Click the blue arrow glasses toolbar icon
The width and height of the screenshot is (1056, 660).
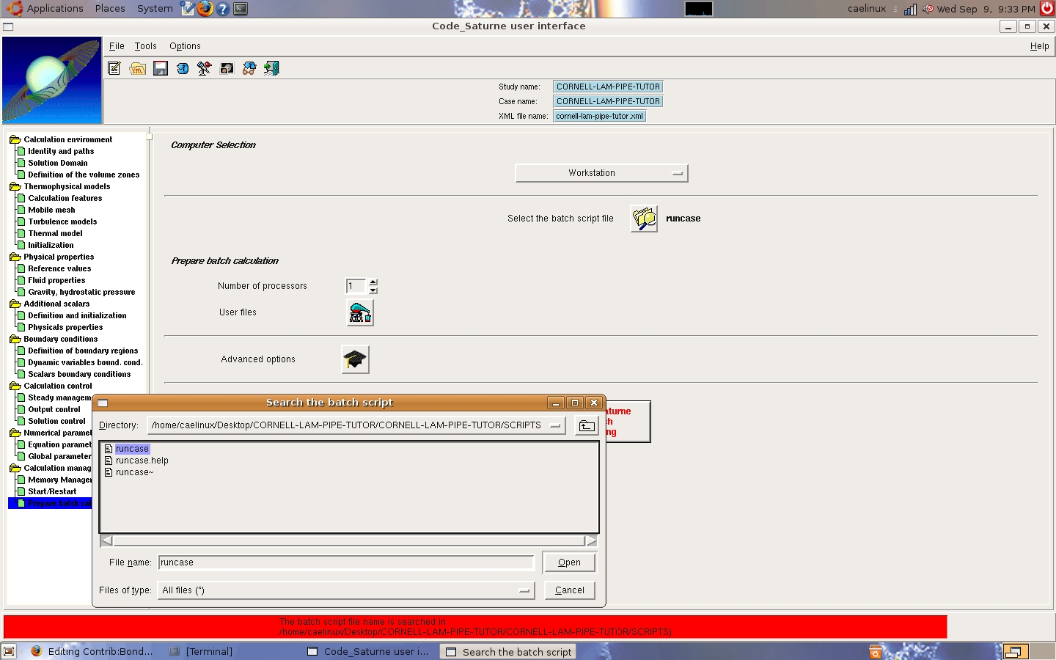(x=249, y=68)
